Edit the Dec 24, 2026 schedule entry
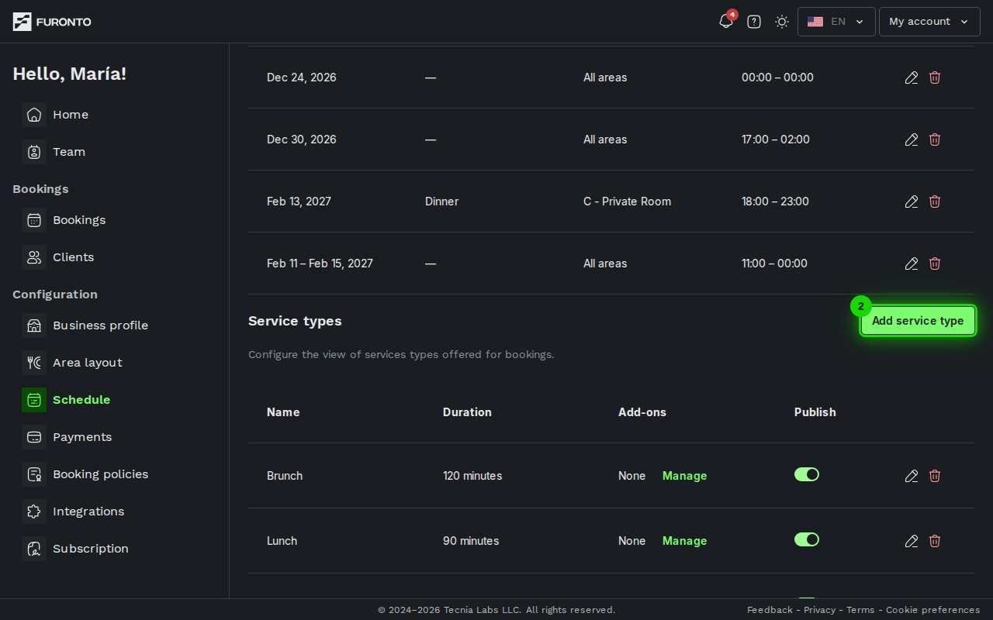 pyautogui.click(x=912, y=77)
